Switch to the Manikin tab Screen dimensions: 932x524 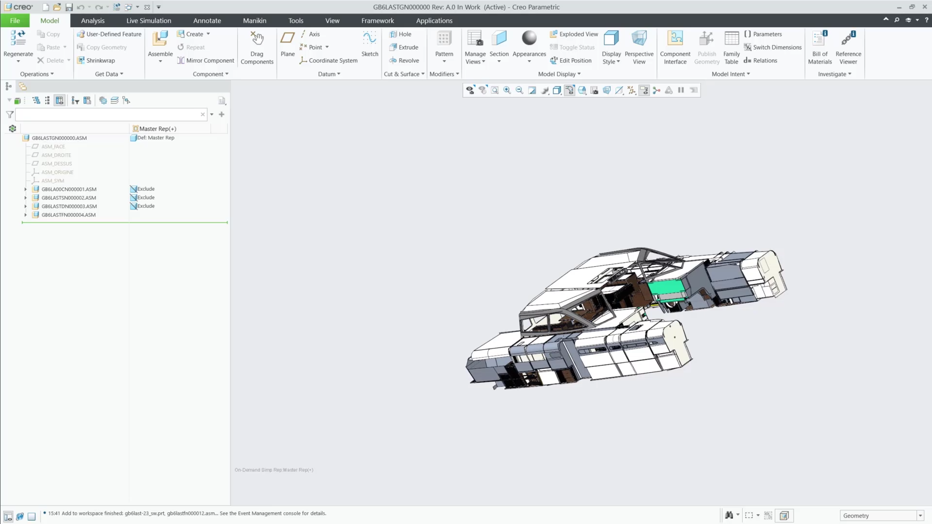point(254,20)
